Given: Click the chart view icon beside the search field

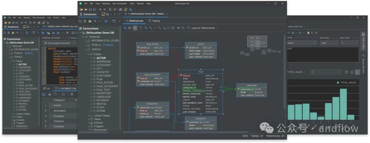Looking at the screenshot, I should pyautogui.click(x=357, y=72).
